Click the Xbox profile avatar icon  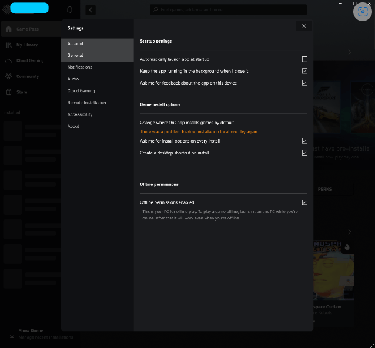click(6, 9)
